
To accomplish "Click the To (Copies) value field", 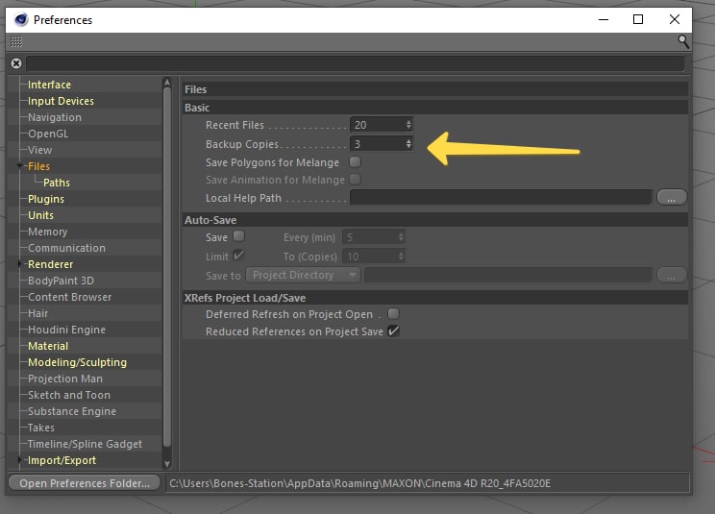I will tap(370, 257).
